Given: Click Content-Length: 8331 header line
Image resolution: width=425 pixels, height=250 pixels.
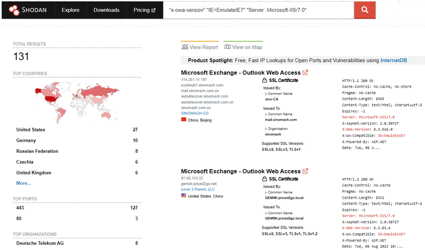Looking at the screenshot, I should pyautogui.click(x=363, y=198).
